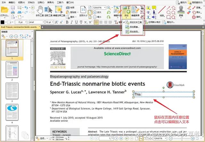Toggle superscript formatting
The image size is (205, 142).
pos(90,22)
